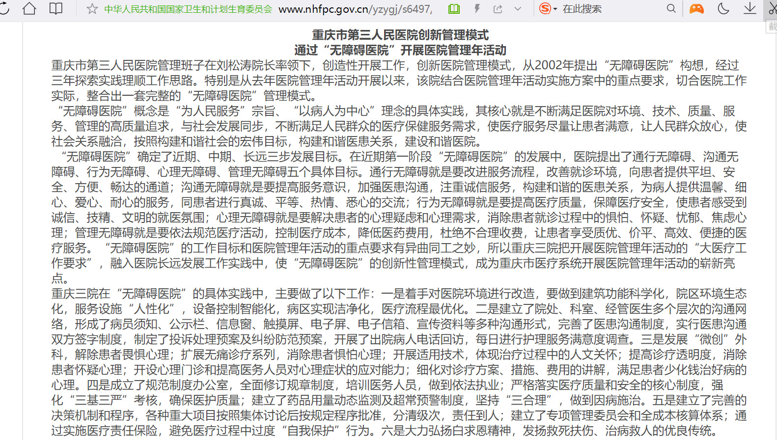
Task: Click the URL www.nhfpc.gov.cn address text
Action: (355, 9)
